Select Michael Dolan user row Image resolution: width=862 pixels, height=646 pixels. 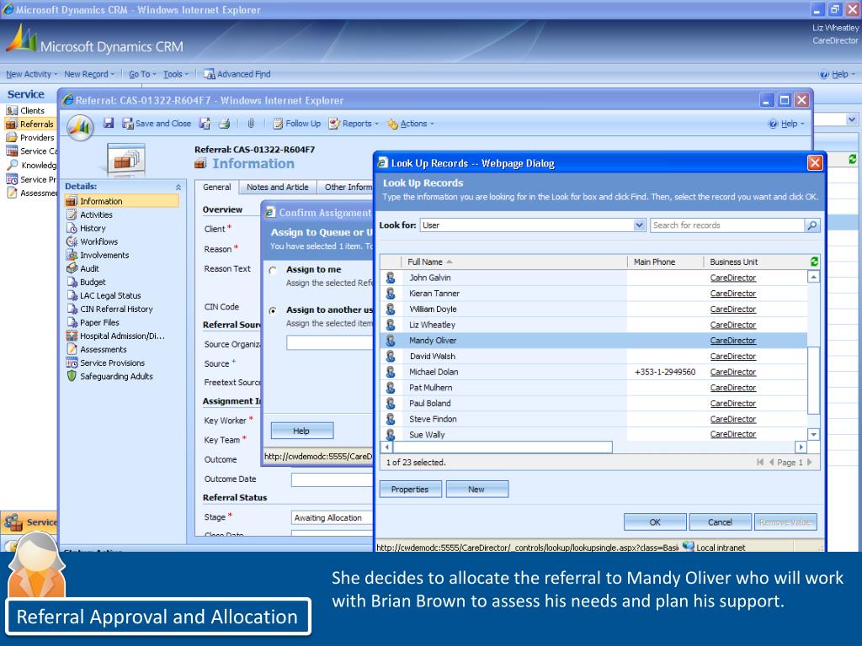click(x=593, y=372)
